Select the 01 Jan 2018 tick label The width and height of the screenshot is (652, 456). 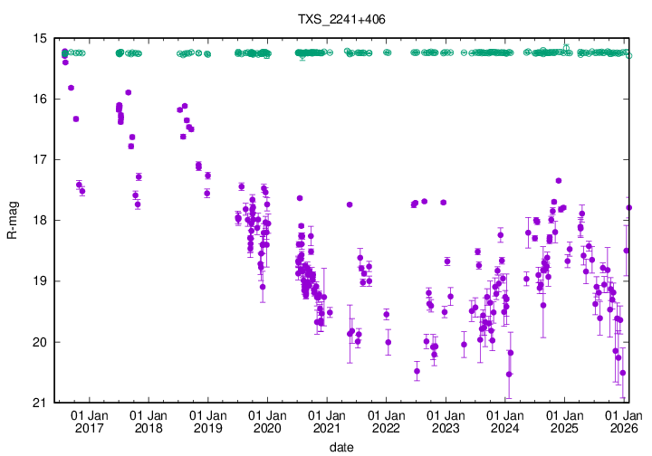[149, 422]
